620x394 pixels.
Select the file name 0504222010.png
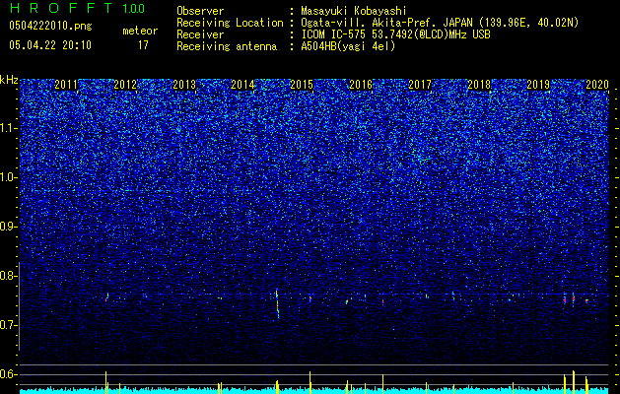pyautogui.click(x=50, y=26)
